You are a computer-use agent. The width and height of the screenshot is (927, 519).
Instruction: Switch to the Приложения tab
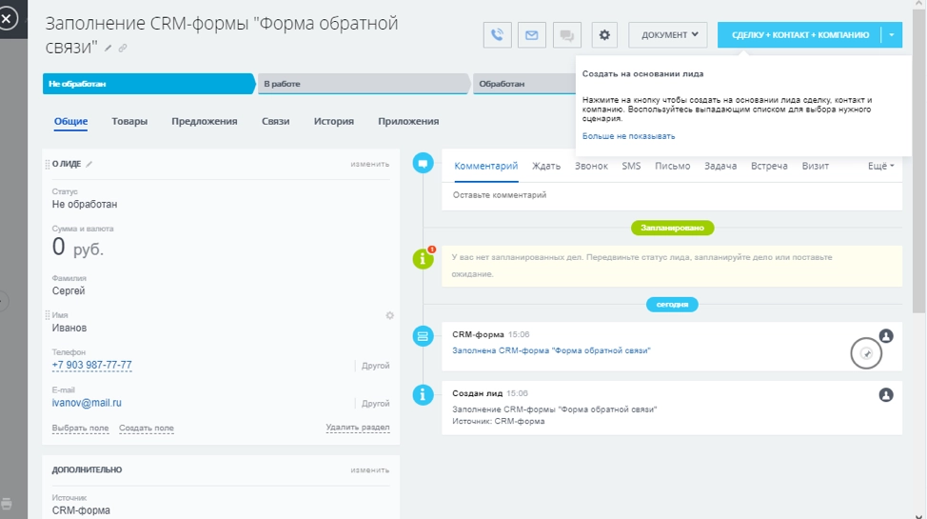click(408, 121)
